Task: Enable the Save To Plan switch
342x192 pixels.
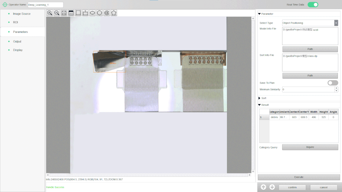Action: coord(332,83)
